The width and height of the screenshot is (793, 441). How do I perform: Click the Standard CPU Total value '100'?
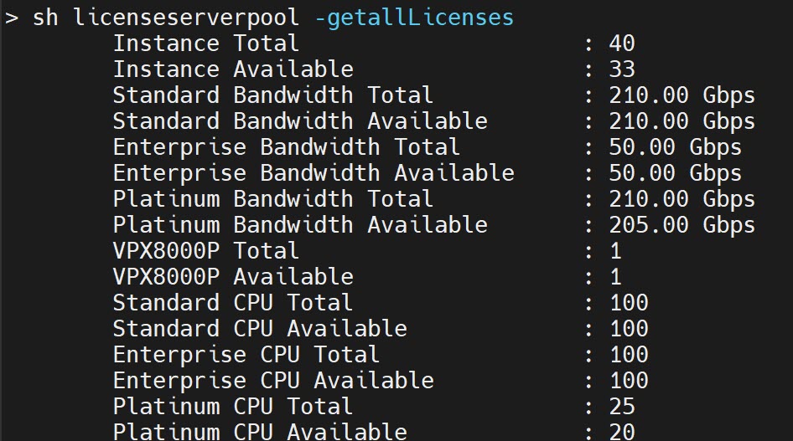tap(629, 303)
